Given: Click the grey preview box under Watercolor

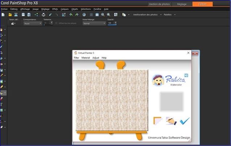Looking at the screenshot, I should (x=172, y=101).
